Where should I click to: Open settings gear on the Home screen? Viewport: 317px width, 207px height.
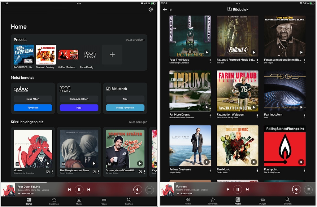pyautogui.click(x=151, y=10)
